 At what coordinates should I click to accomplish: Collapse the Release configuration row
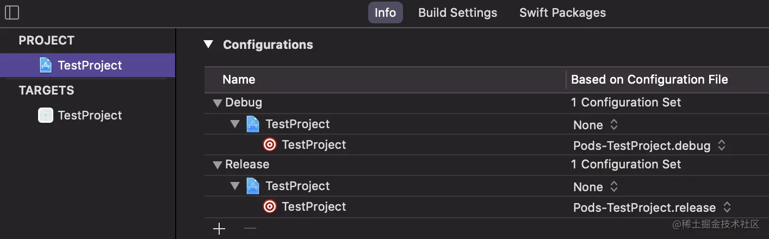[x=218, y=165]
